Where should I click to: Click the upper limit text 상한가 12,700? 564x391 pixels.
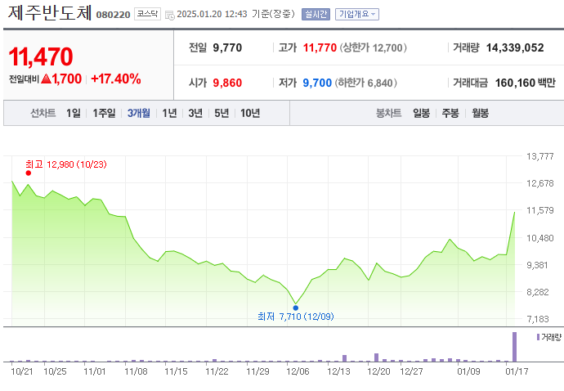point(374,47)
